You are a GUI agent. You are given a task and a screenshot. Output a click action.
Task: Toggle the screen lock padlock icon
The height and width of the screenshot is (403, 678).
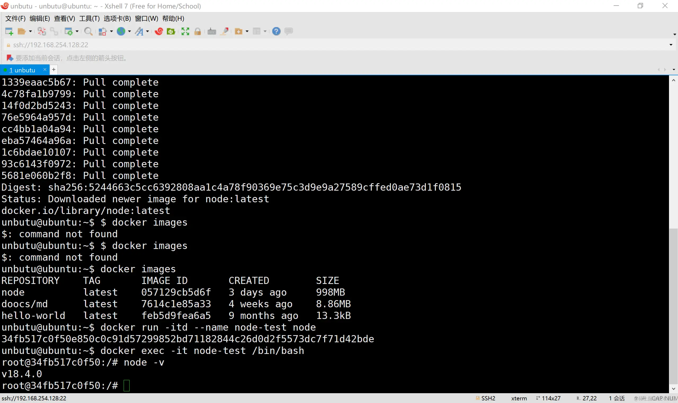[x=198, y=32]
